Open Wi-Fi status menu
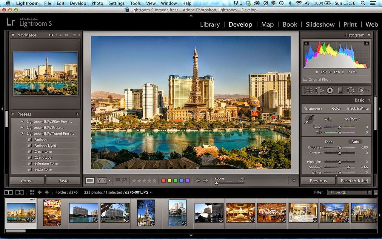This screenshot has height=239, width=382. (299, 3)
